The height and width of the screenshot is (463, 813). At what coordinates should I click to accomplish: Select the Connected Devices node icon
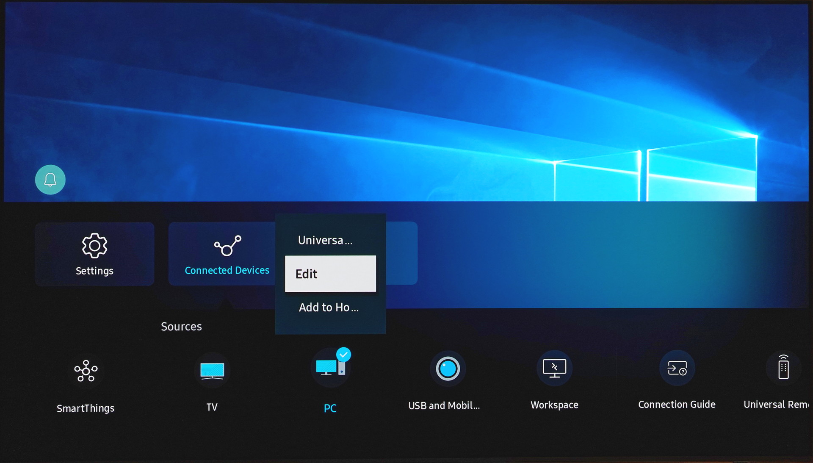coord(227,246)
